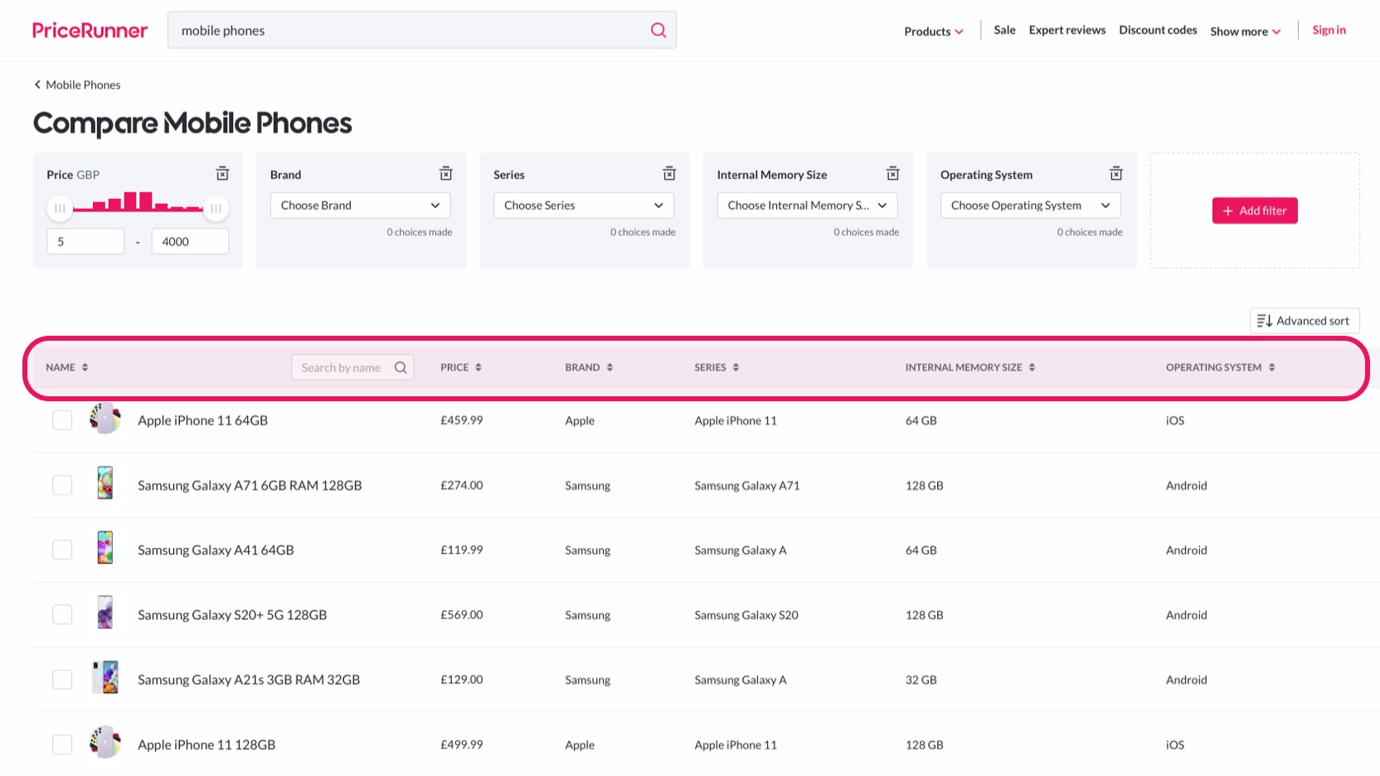Grab the minimum price slider handle
This screenshot has height=776, width=1380.
pos(60,208)
